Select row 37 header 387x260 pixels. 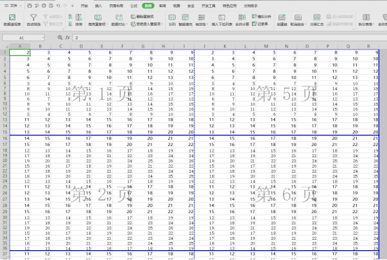[5, 254]
